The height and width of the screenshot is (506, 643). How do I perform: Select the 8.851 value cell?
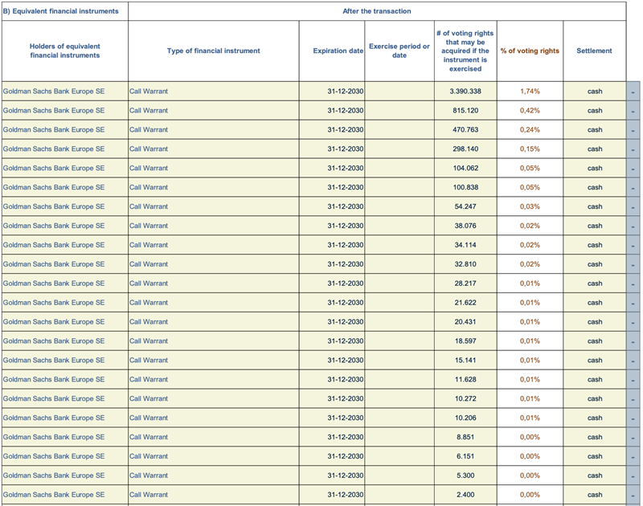click(465, 437)
